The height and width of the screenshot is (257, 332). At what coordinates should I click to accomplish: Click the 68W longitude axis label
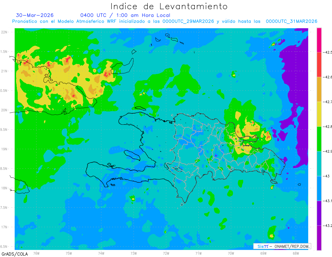(296, 253)
